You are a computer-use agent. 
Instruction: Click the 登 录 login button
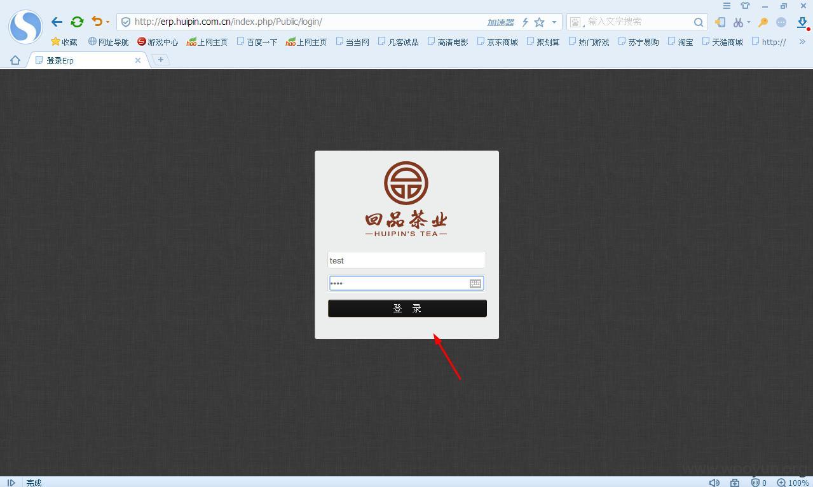click(407, 309)
